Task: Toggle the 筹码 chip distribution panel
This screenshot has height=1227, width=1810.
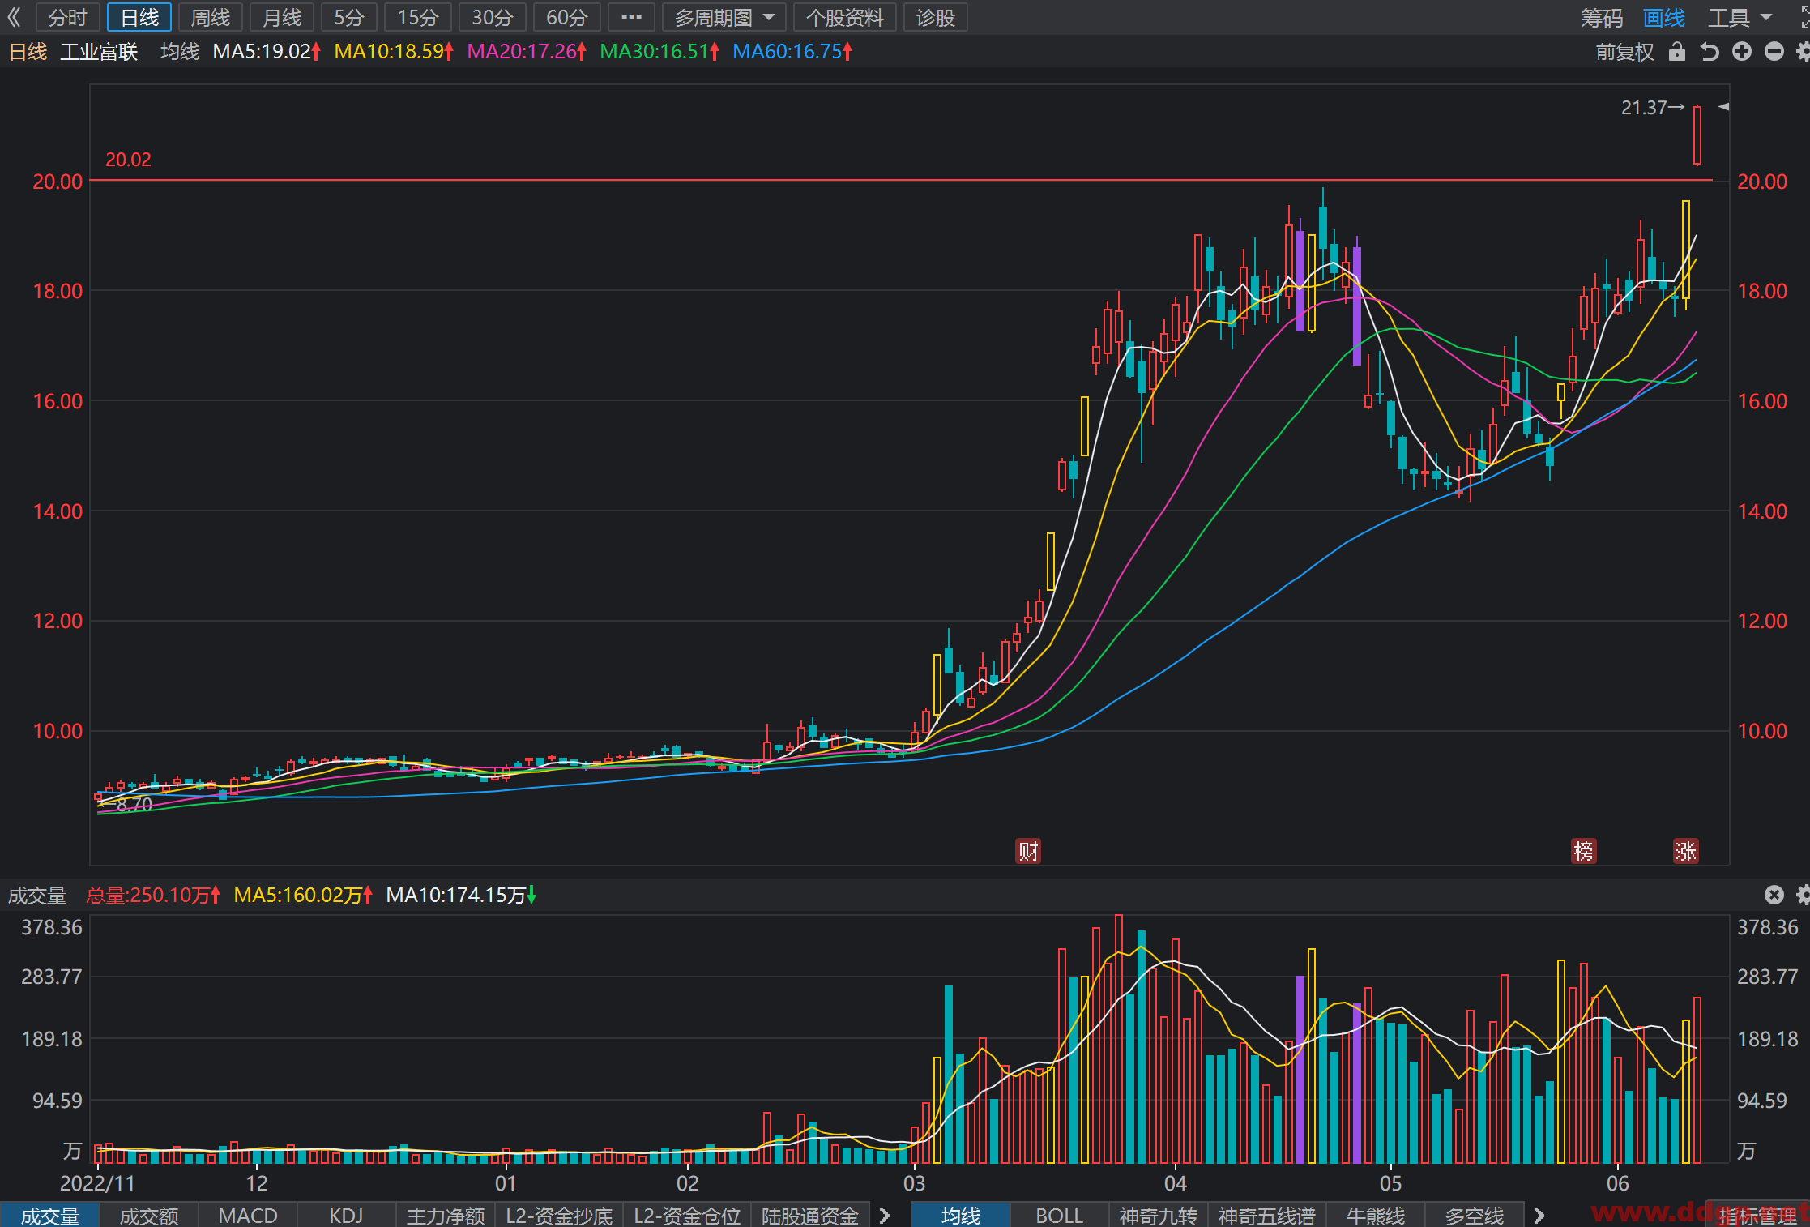Action: point(1602,18)
